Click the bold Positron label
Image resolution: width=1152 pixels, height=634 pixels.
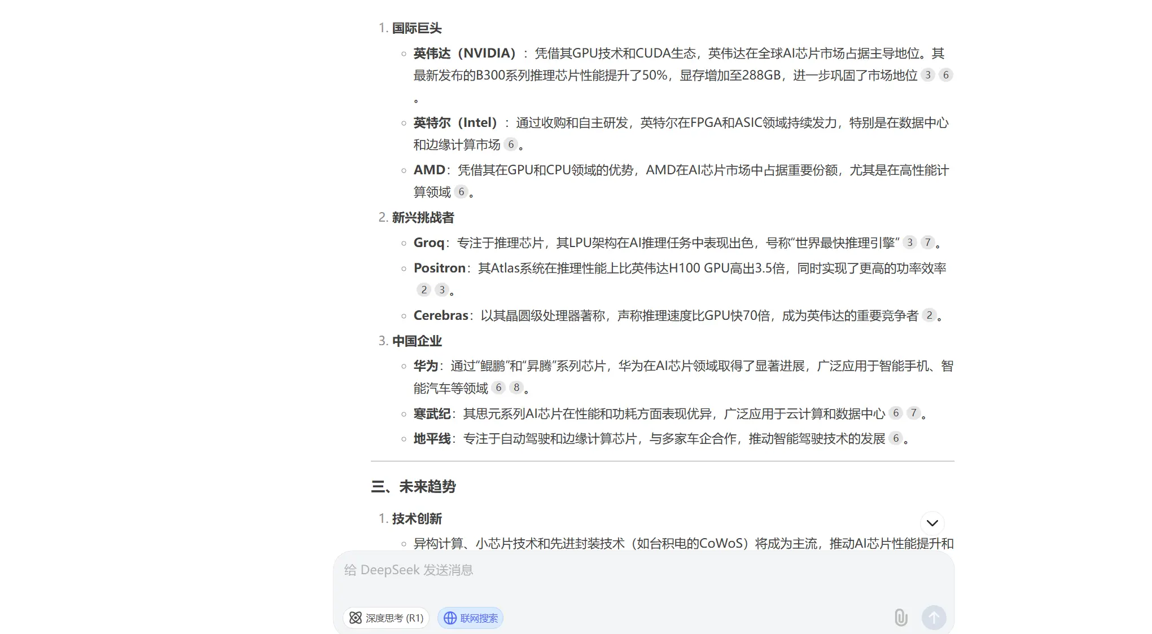(x=440, y=268)
